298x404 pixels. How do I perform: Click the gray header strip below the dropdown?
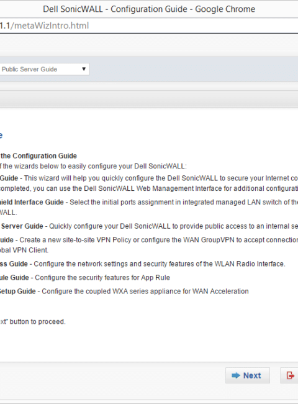coord(149,99)
